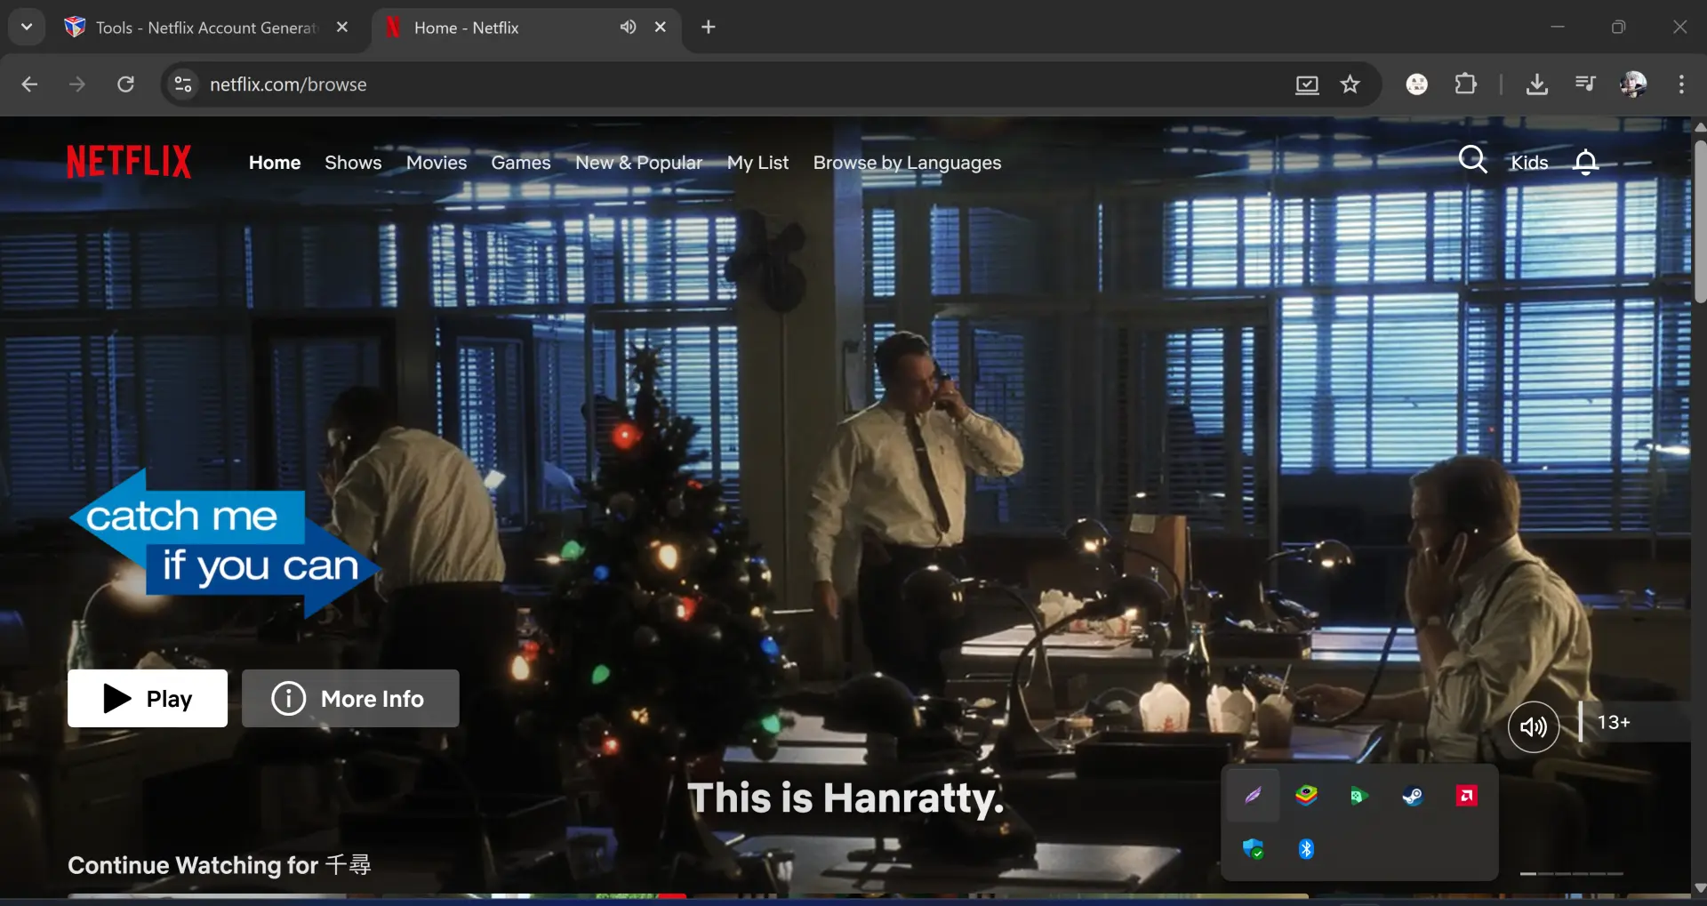
Task: Open Bluetooth tray icon
Action: click(1306, 849)
